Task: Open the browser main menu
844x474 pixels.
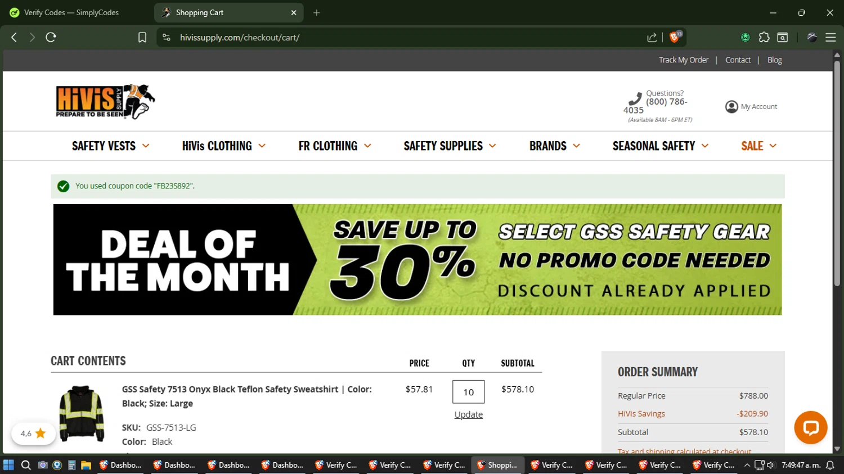Action: (x=830, y=37)
